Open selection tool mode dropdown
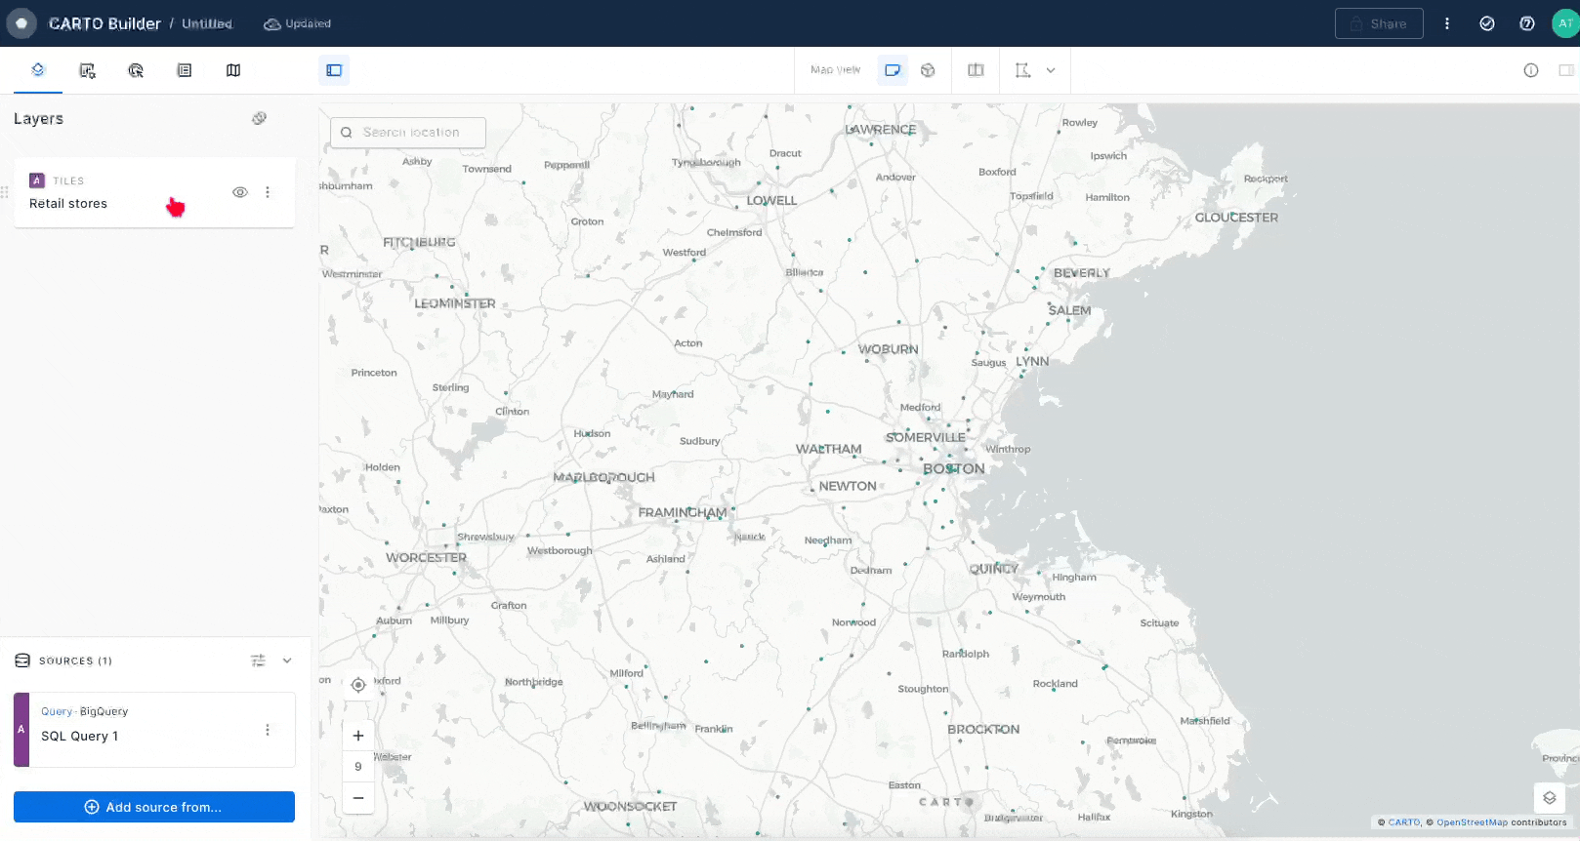 1051,70
